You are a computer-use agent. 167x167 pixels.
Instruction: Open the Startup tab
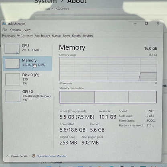click(x=56, y=36)
